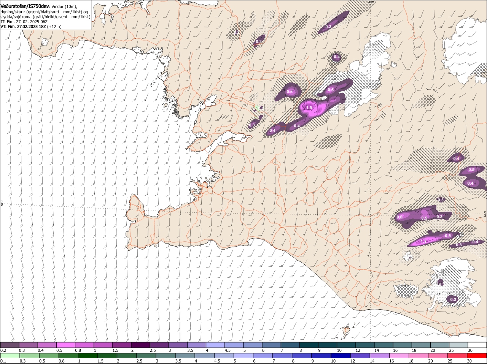Click the lower legend swatch between 4 and 4.5
The height and width of the screenshot is (364, 487).
(x=205, y=356)
